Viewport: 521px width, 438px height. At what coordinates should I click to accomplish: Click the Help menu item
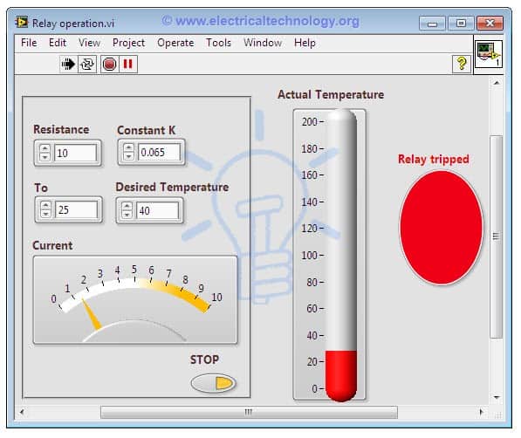(x=305, y=43)
